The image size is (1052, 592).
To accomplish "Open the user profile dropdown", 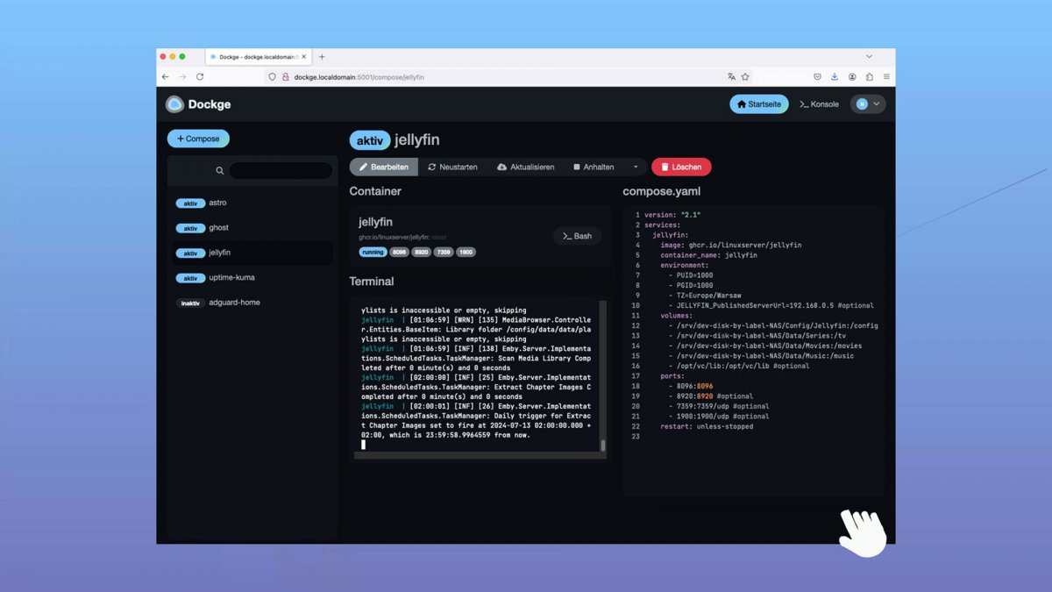I will 868,104.
